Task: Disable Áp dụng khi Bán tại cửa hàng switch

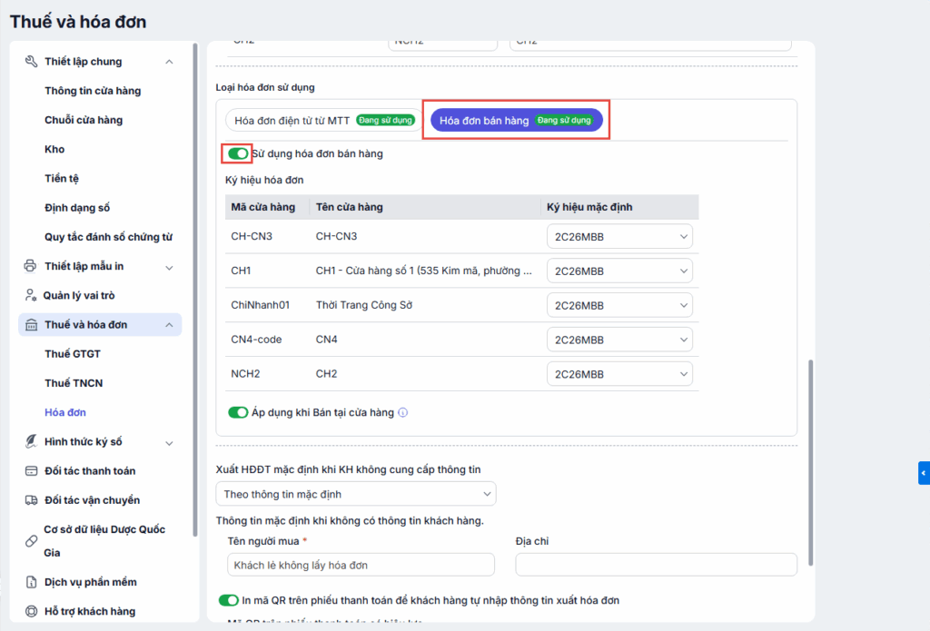Action: point(238,412)
